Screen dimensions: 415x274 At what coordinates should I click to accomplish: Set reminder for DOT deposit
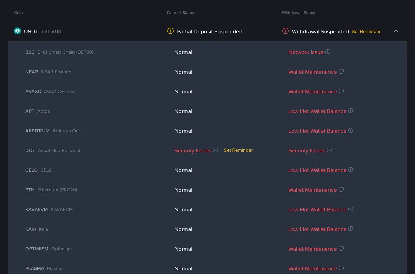coord(238,150)
